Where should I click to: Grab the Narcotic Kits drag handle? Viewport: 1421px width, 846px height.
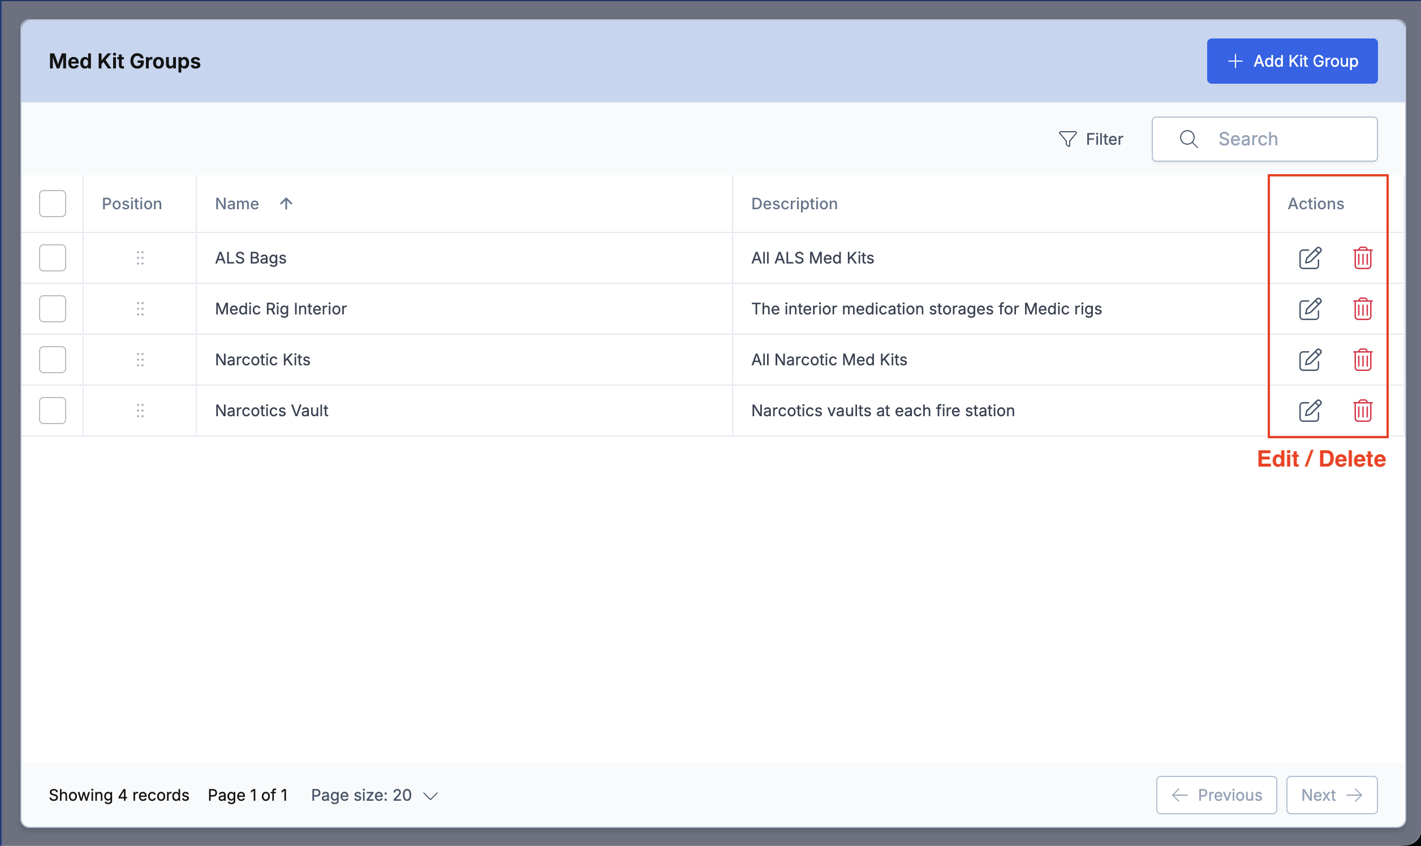coord(140,360)
